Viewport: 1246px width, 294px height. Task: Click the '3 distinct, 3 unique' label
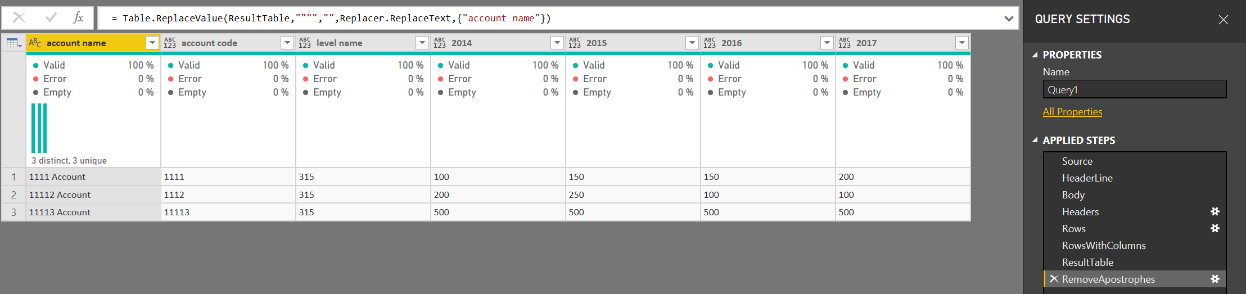pos(69,161)
